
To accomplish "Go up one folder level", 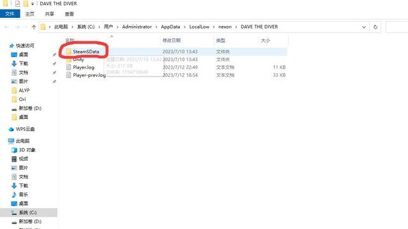I will click(x=34, y=27).
